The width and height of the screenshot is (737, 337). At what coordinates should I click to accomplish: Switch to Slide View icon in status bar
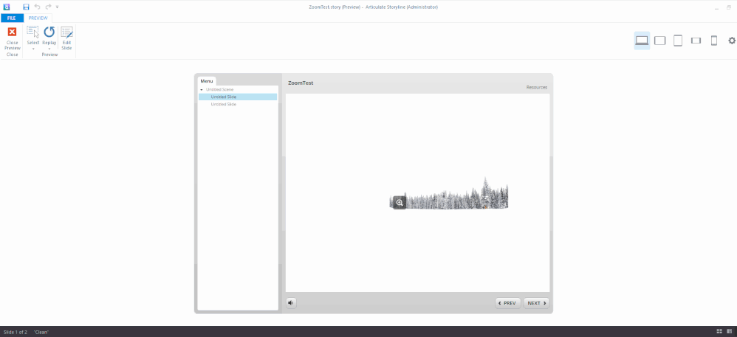pos(729,331)
